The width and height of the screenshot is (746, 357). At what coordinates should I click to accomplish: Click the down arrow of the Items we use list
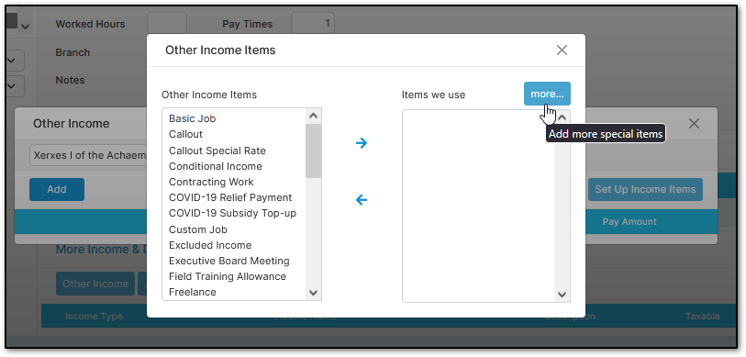(562, 295)
